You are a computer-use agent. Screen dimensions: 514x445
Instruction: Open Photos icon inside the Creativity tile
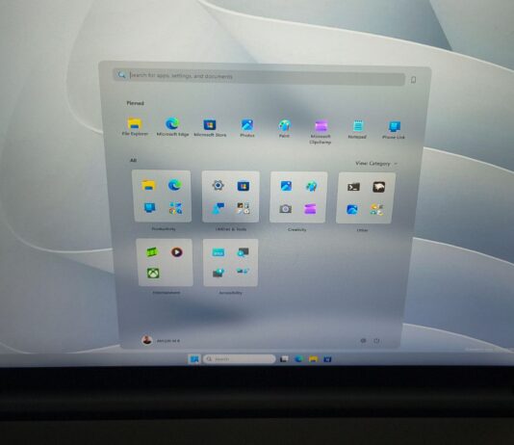[x=286, y=186]
